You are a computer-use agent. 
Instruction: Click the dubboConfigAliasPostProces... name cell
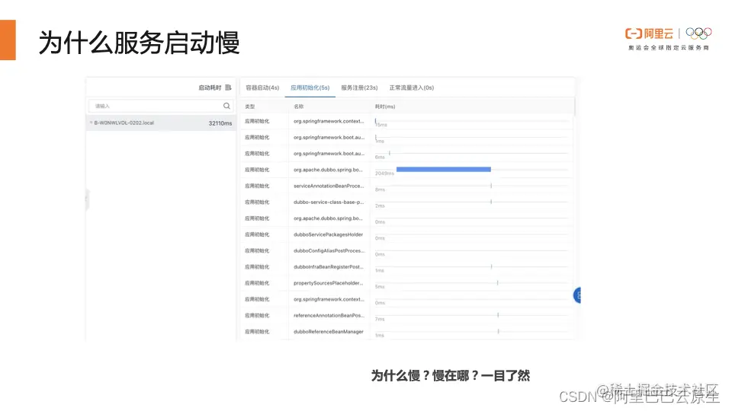point(329,250)
